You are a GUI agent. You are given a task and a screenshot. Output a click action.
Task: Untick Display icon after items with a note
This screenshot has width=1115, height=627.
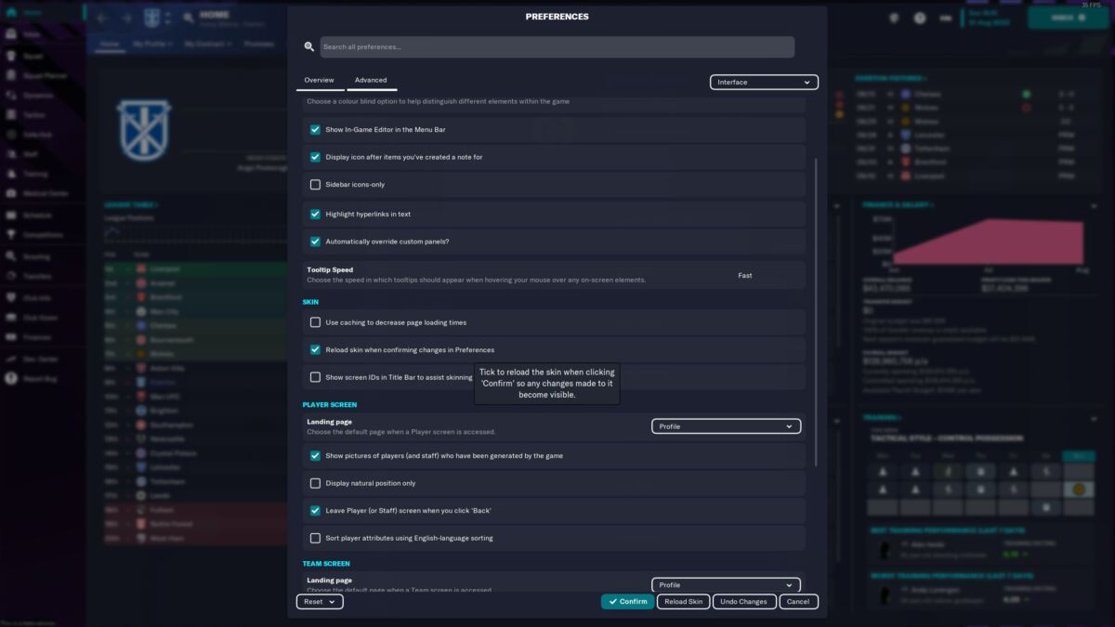315,157
